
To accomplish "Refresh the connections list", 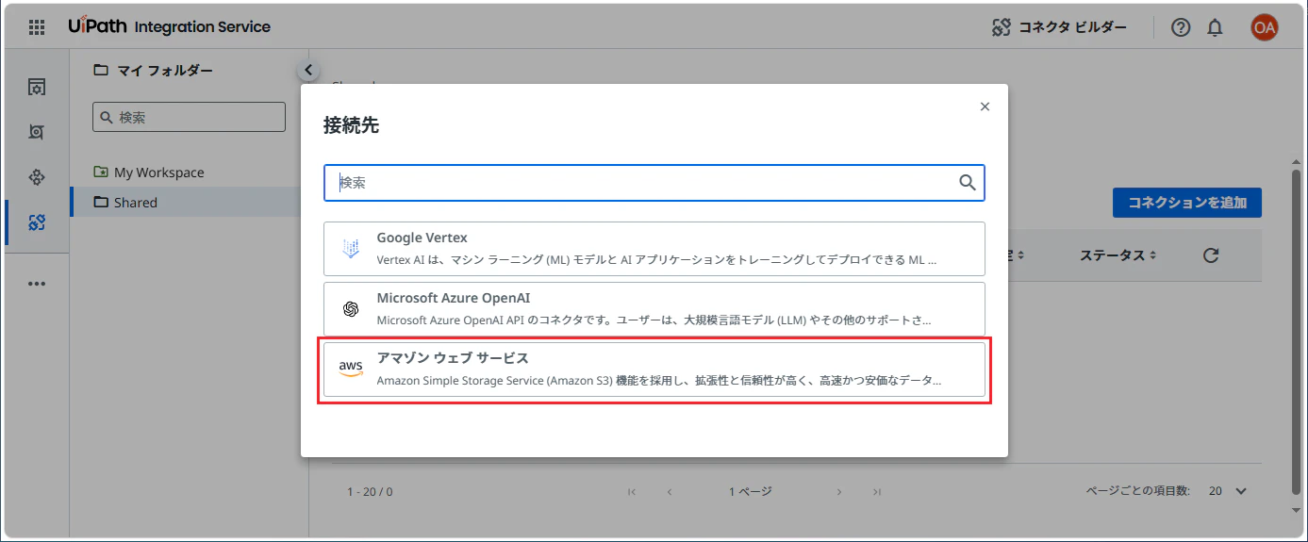I will pos(1212,255).
